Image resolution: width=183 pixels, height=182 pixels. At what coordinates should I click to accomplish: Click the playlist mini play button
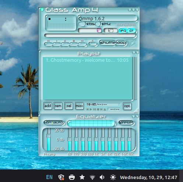point(91,109)
